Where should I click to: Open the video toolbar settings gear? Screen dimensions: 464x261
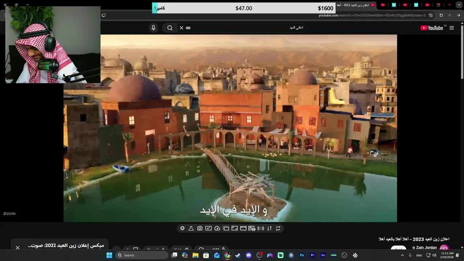(182, 228)
